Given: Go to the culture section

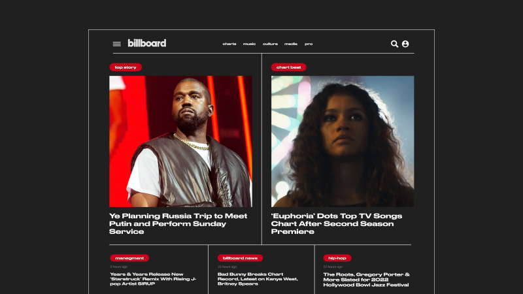Looking at the screenshot, I should tap(270, 44).
